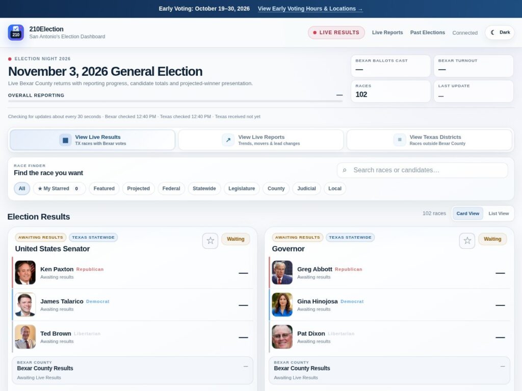This screenshot has height=391, width=522.
Task: Open Ted Brown's photo
Action: point(25,337)
